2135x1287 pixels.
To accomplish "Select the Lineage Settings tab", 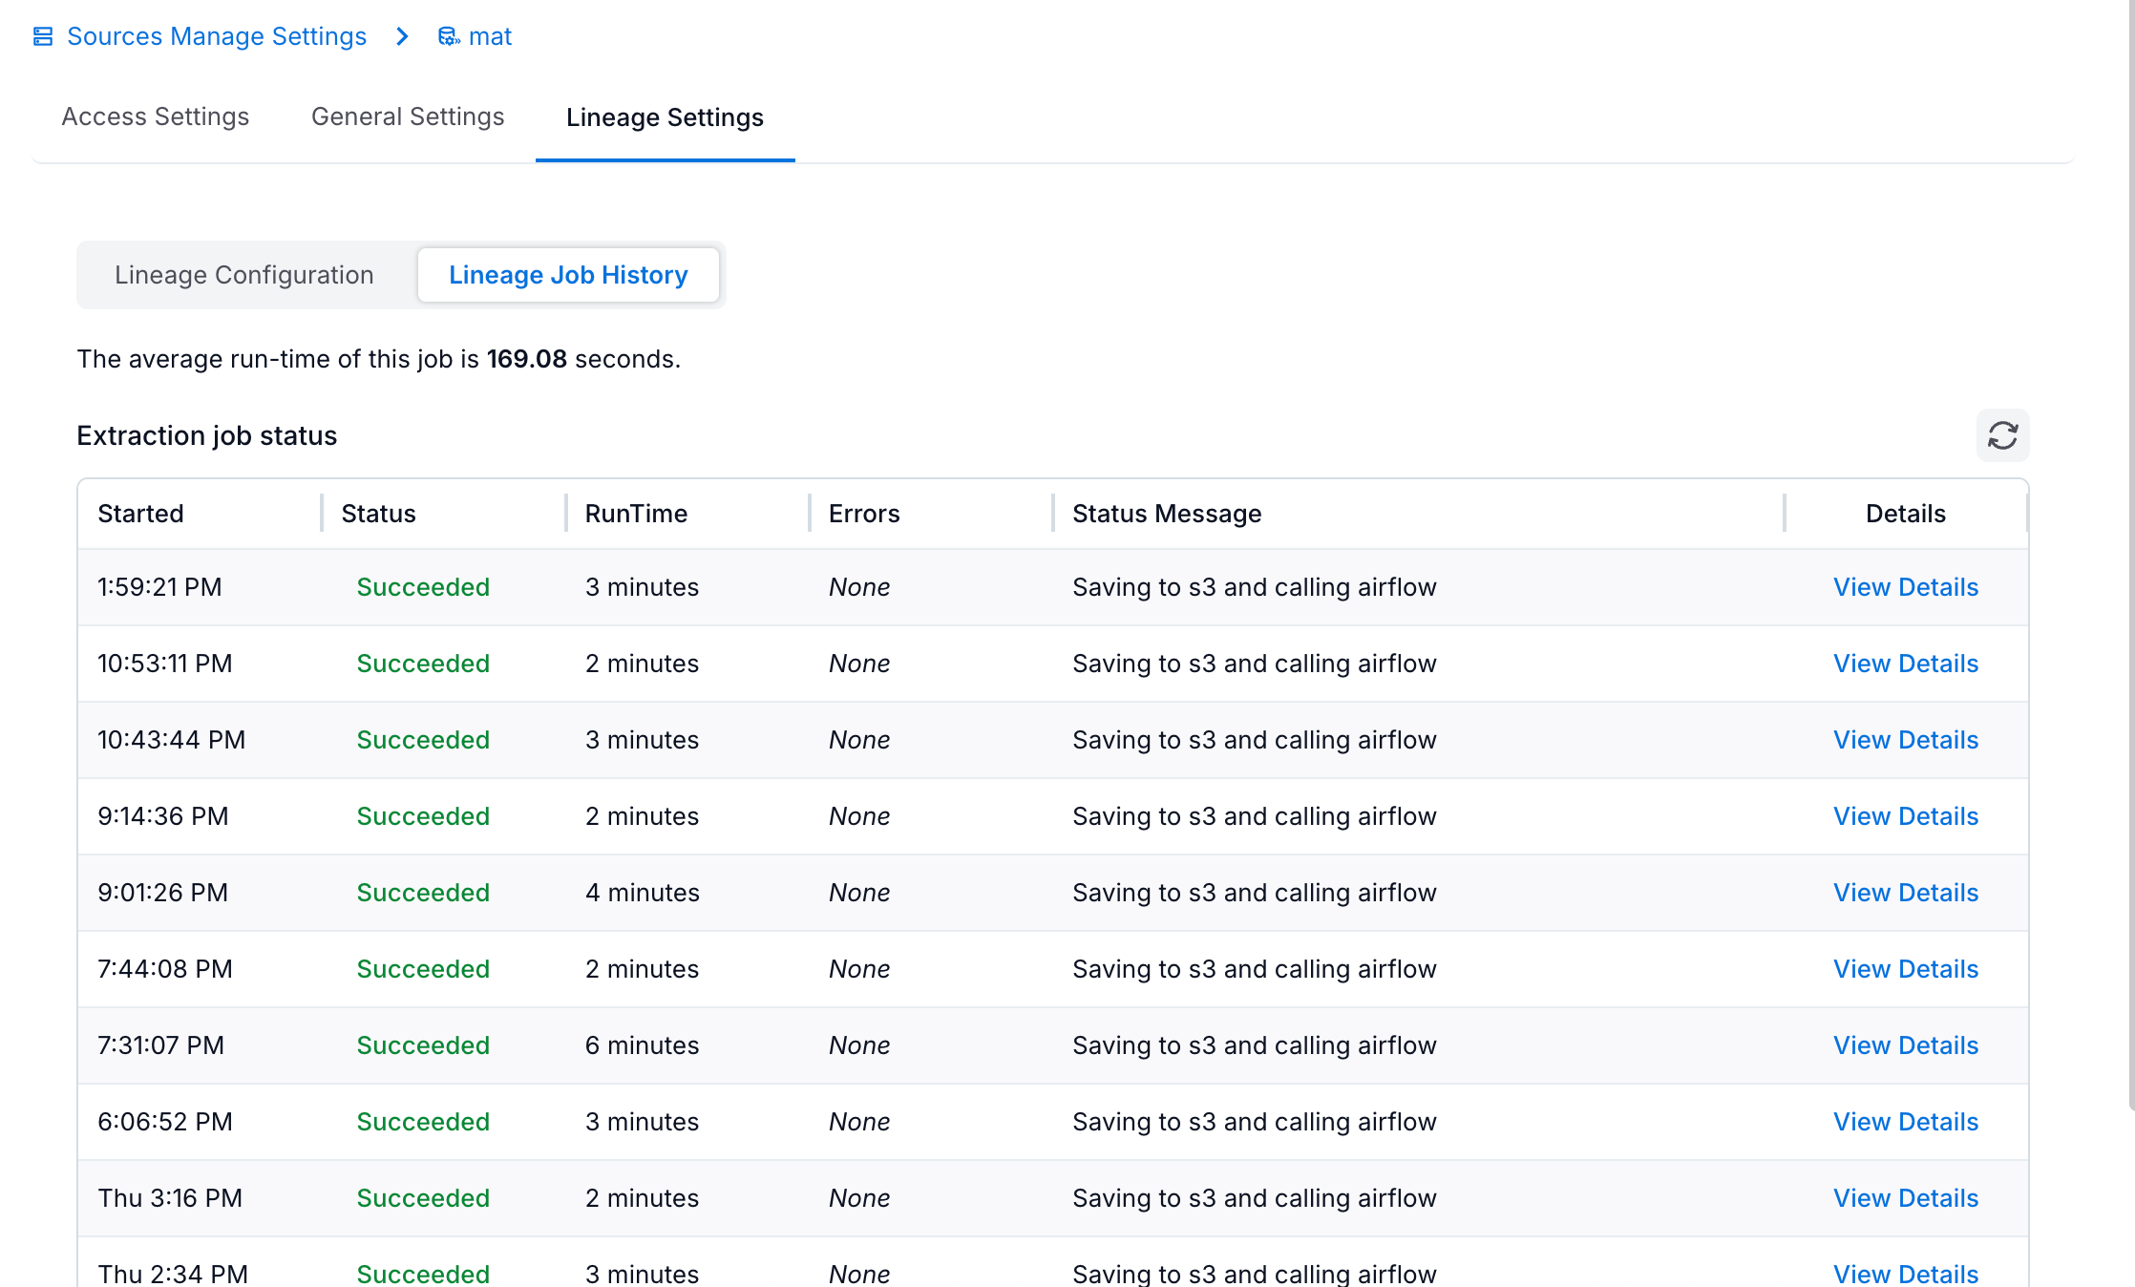I will pyautogui.click(x=665, y=117).
